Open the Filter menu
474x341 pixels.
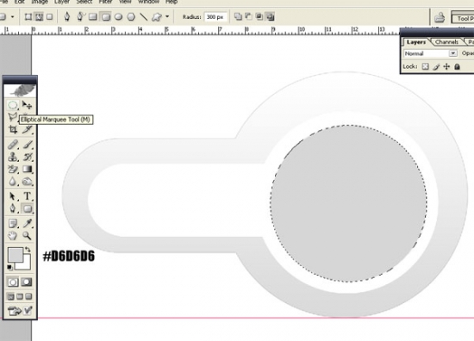click(105, 2)
